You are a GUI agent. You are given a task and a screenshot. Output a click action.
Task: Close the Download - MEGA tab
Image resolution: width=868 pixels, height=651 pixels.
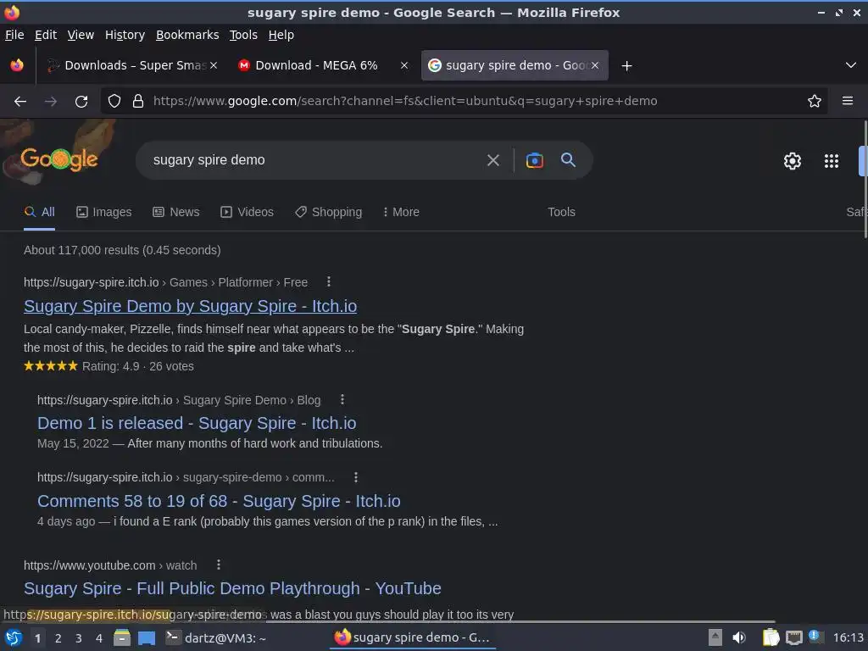[404, 65]
